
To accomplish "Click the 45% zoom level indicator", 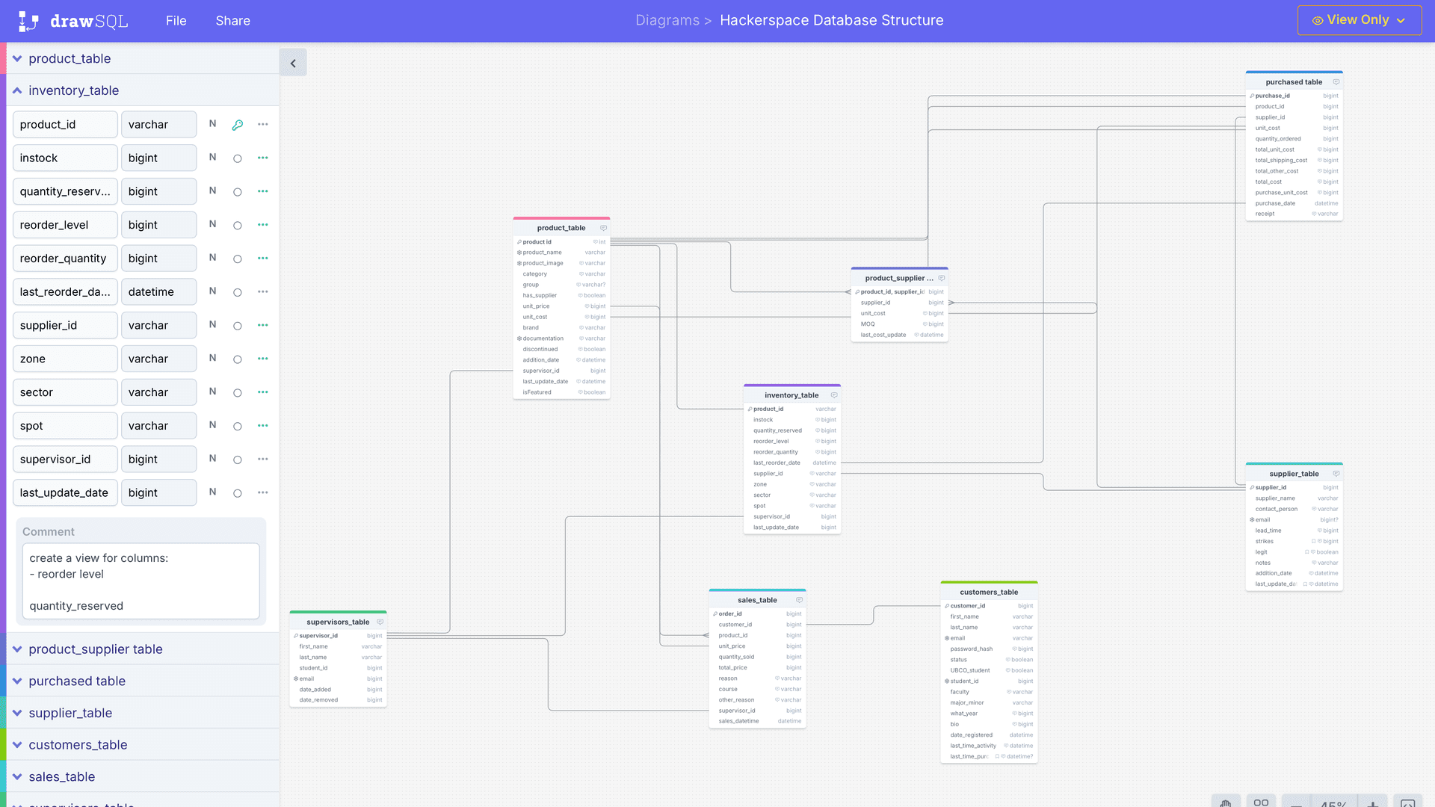I will pyautogui.click(x=1333, y=803).
